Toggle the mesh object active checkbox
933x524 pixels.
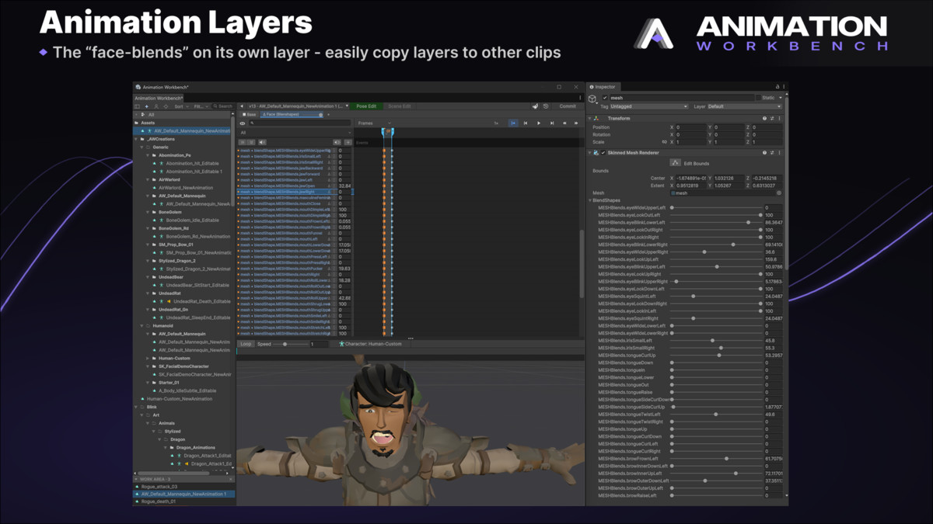pyautogui.click(x=605, y=98)
